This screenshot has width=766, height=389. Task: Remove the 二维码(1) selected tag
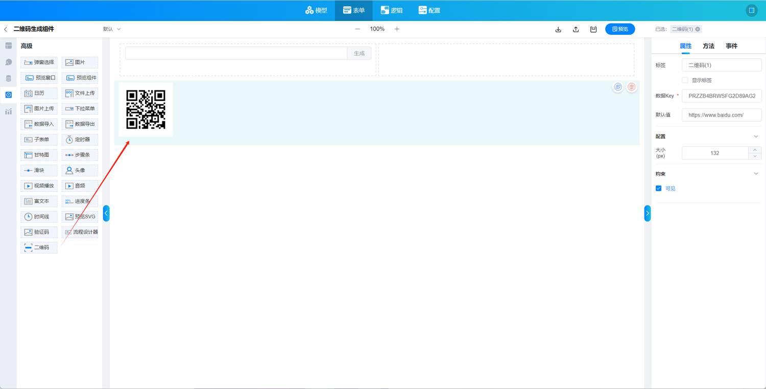tap(698, 29)
